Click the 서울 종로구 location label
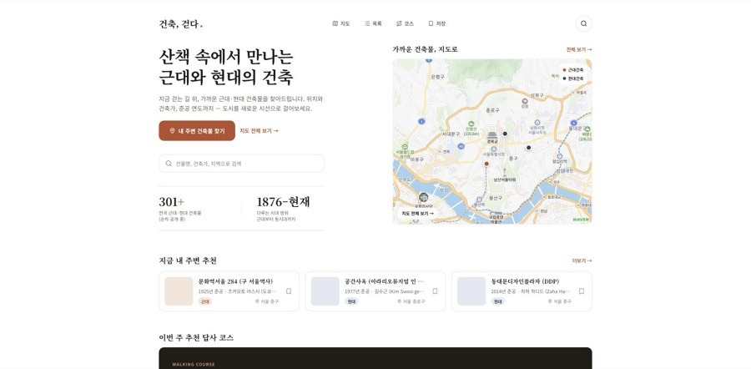751x369 pixels. tap(411, 301)
